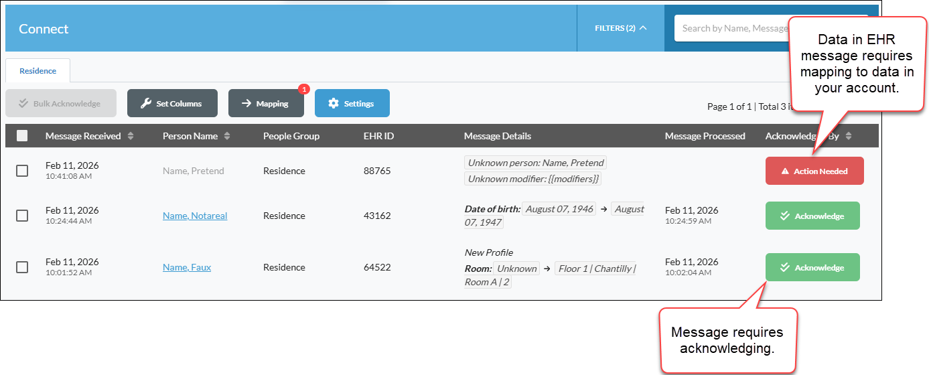The image size is (929, 375).
Task: Click the arrow icon on Mapping button
Action: point(246,104)
